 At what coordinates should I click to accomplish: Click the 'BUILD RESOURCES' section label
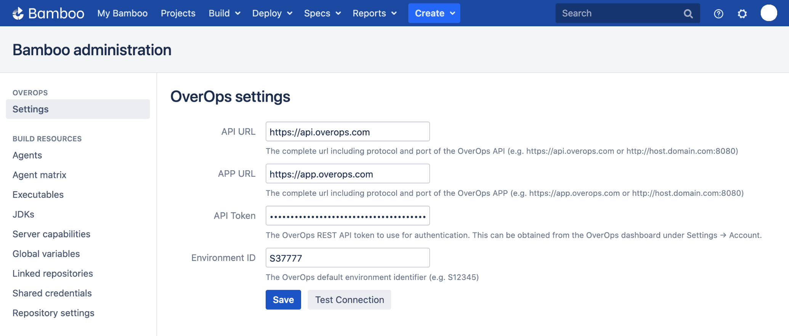[47, 139]
